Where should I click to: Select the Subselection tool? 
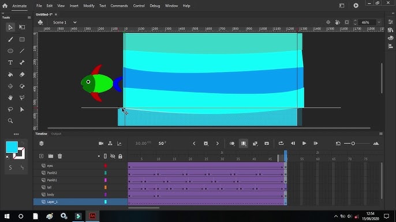(x=22, y=109)
